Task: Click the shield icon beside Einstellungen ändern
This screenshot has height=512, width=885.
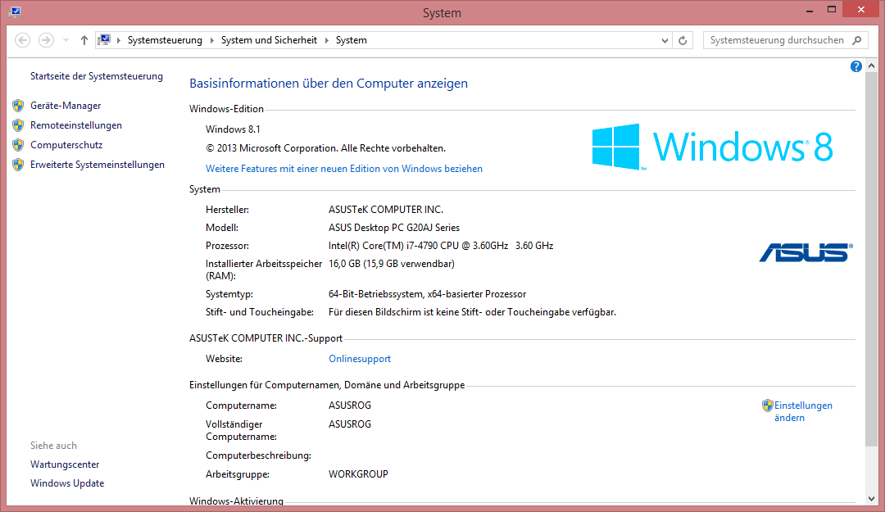Action: 767,406
